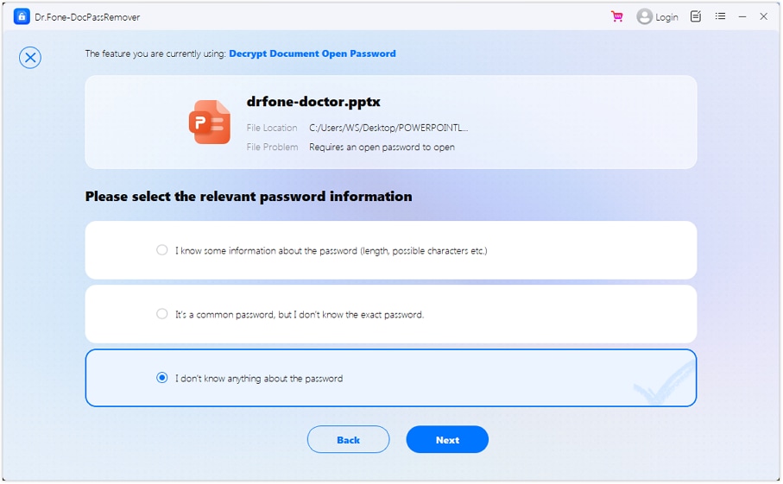Image resolution: width=783 pixels, height=484 pixels.
Task: Click the Dr.Fone-DocPassRemover title text
Action: coord(87,17)
